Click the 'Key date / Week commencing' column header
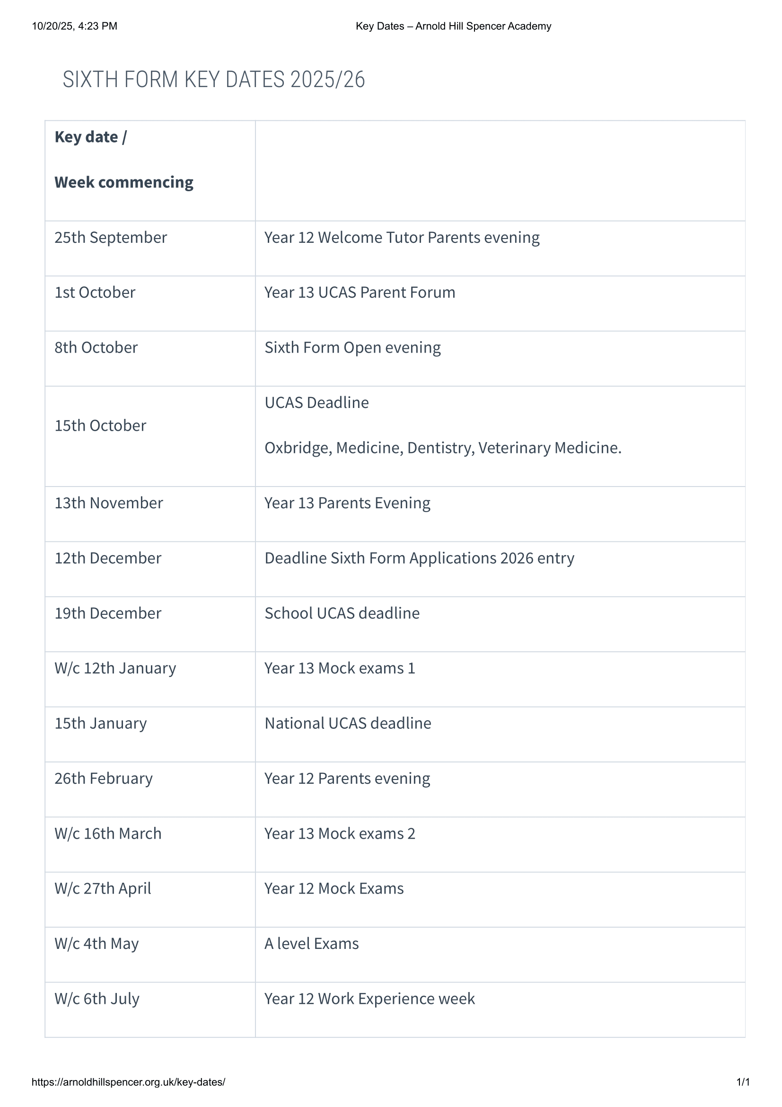This screenshot has width=782, height=1107. (123, 159)
